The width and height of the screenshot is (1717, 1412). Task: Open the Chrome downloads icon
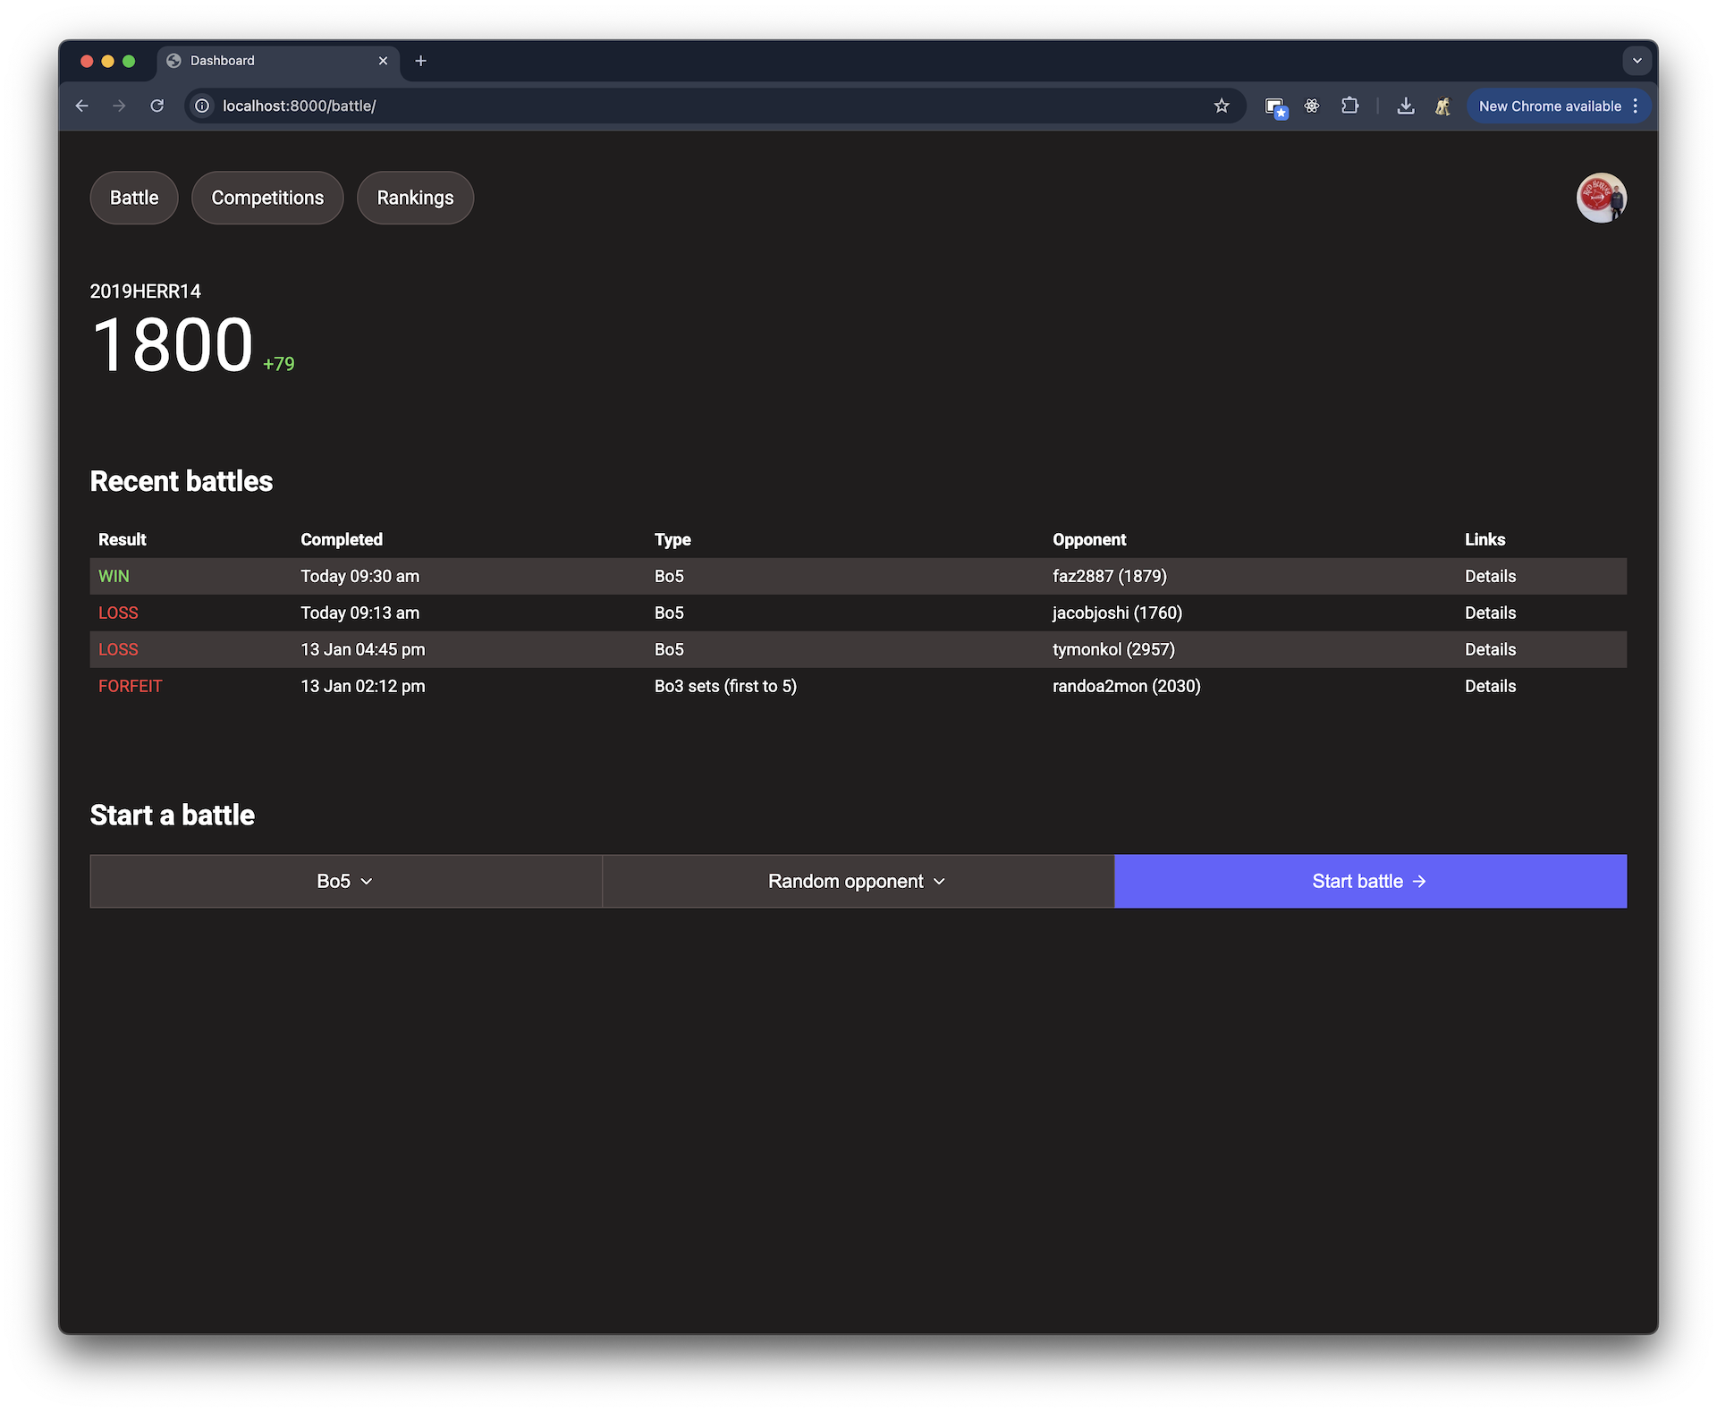point(1406,106)
